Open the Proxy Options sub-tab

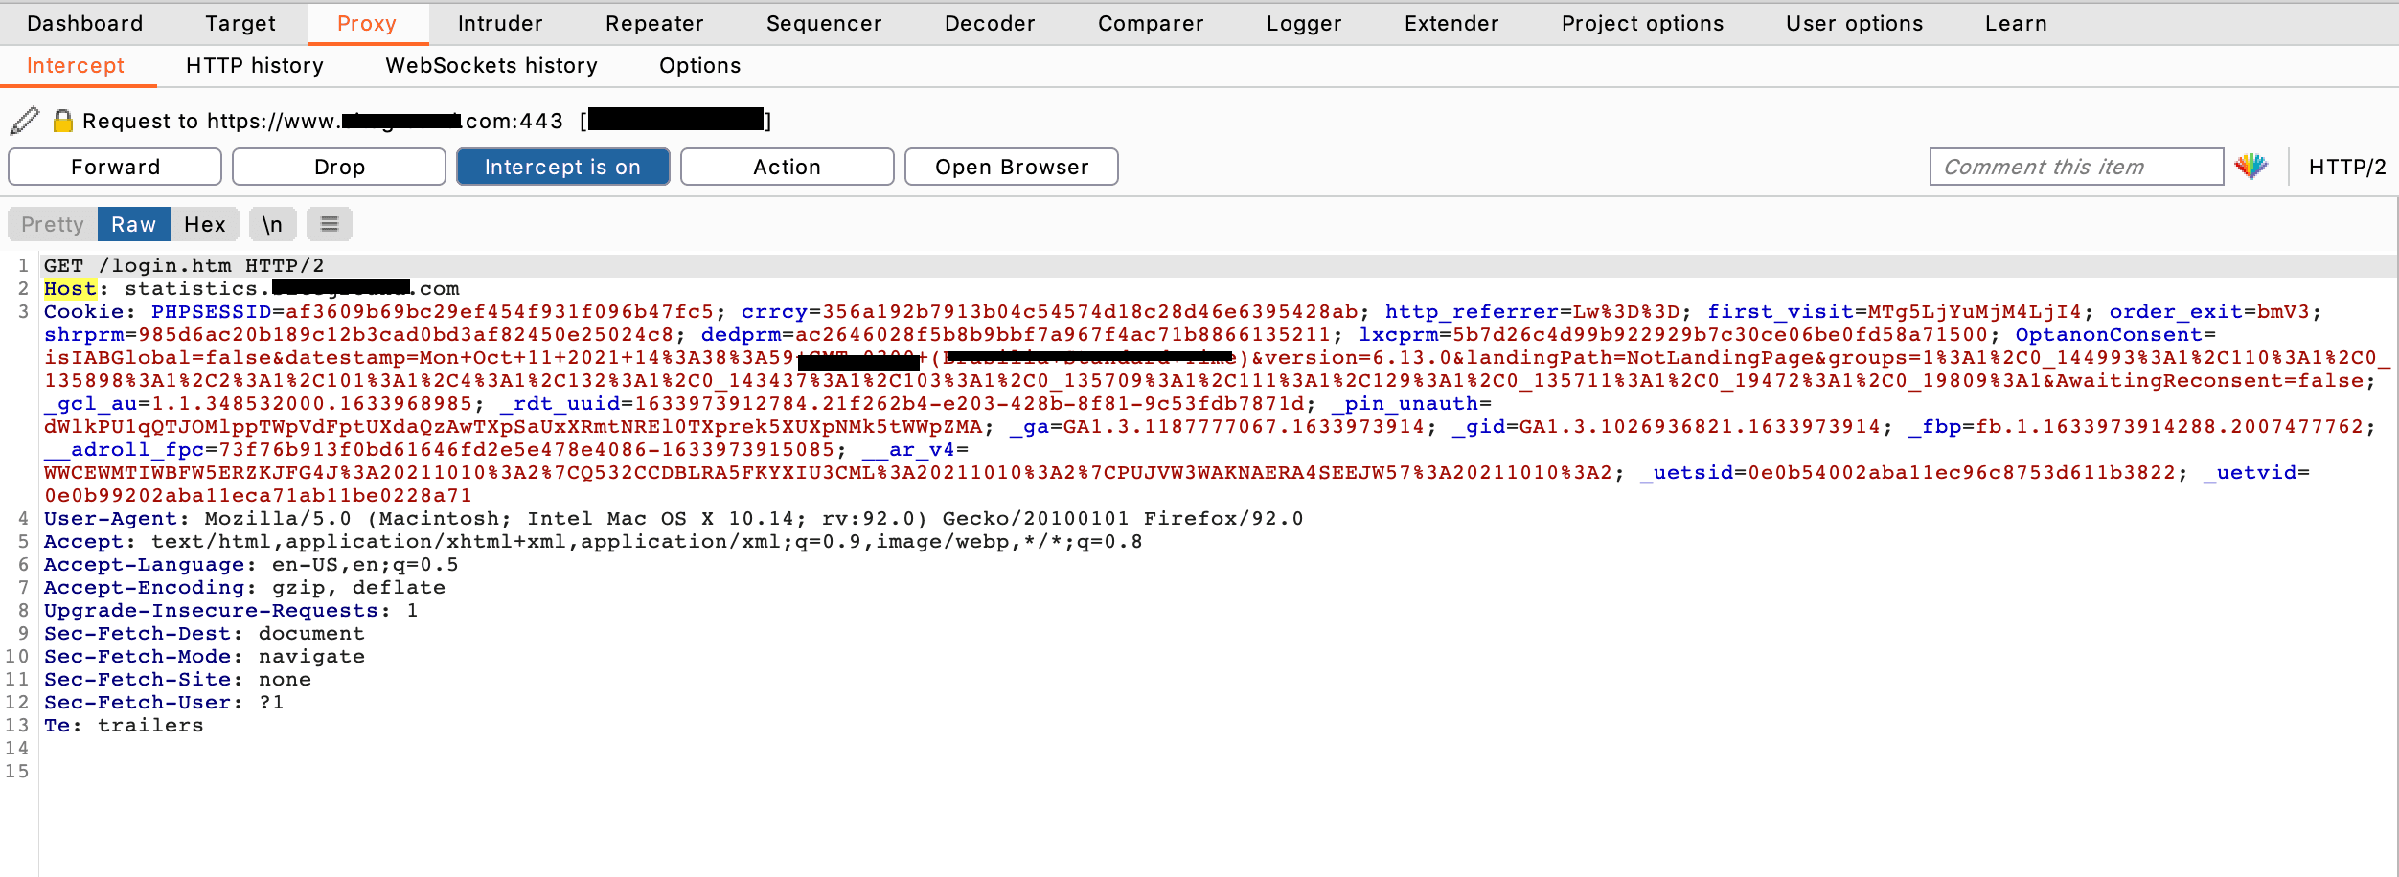tap(699, 65)
